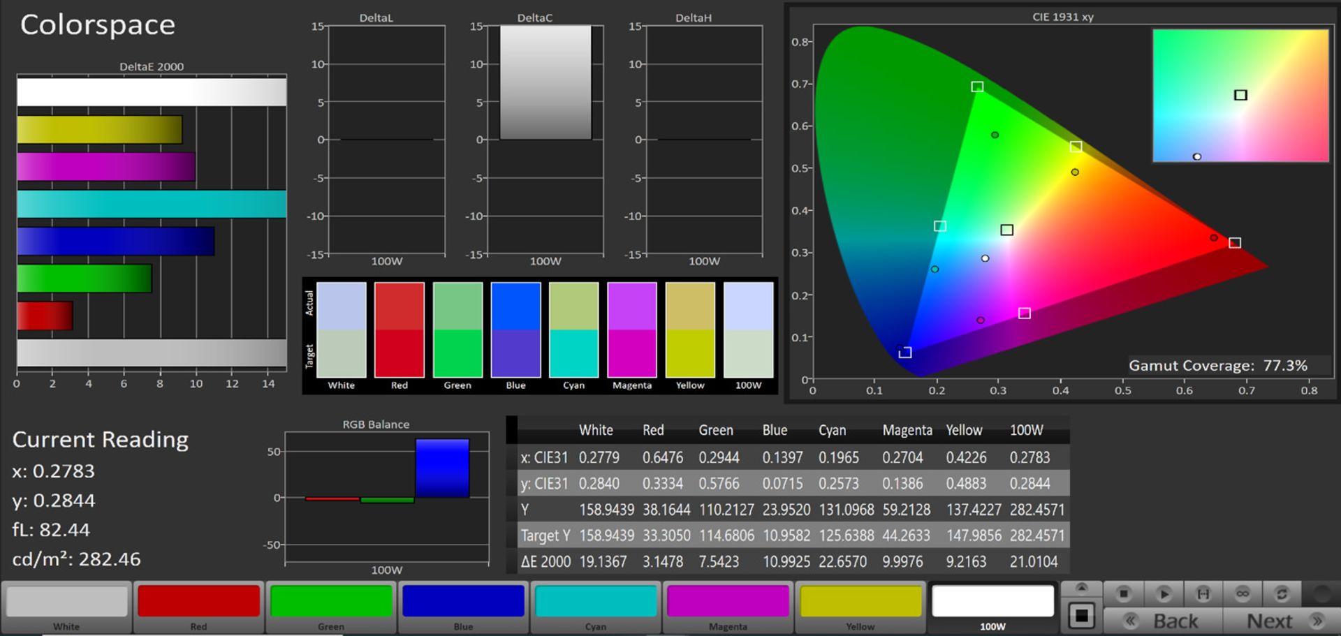Image resolution: width=1341 pixels, height=636 pixels.
Task: Click the round indicator beside the refresh icon
Action: point(1321,593)
